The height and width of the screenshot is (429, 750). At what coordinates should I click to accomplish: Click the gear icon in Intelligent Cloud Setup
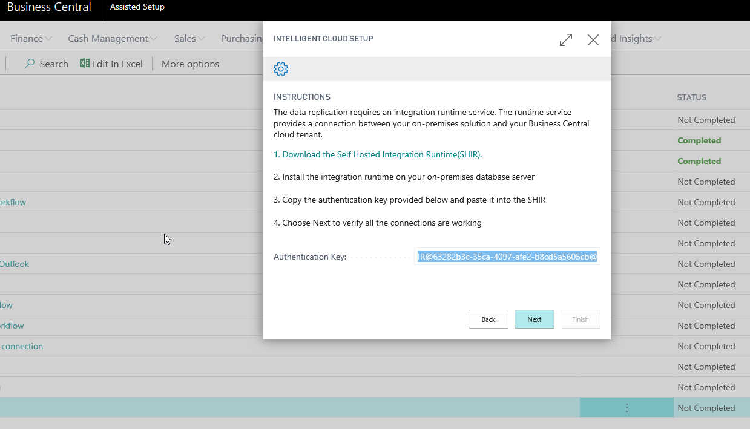coord(281,69)
